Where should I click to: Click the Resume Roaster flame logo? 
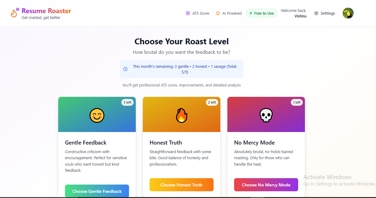coord(14,13)
